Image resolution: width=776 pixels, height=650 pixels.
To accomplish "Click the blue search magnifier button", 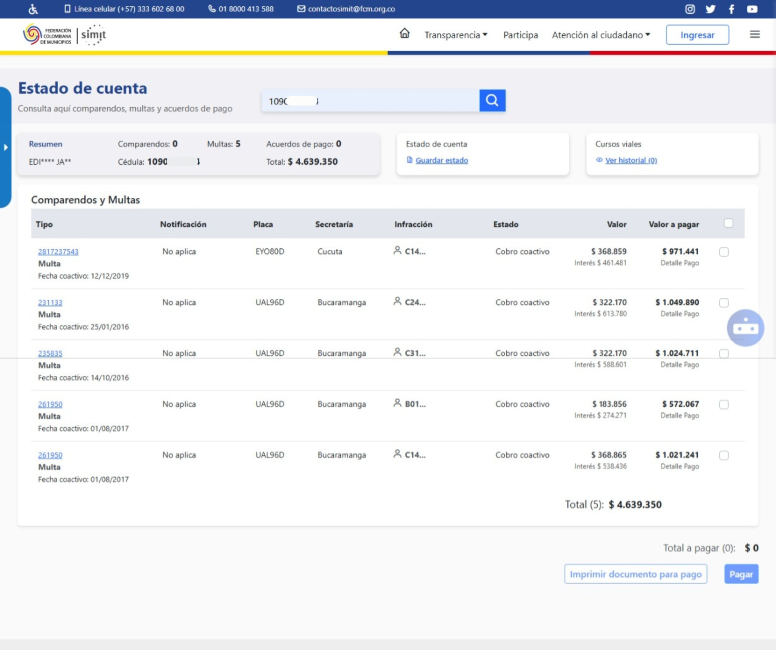I will tap(492, 101).
